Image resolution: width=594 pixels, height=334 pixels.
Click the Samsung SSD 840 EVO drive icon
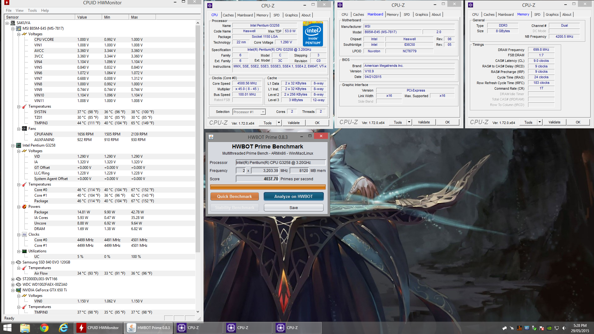[x=19, y=262]
